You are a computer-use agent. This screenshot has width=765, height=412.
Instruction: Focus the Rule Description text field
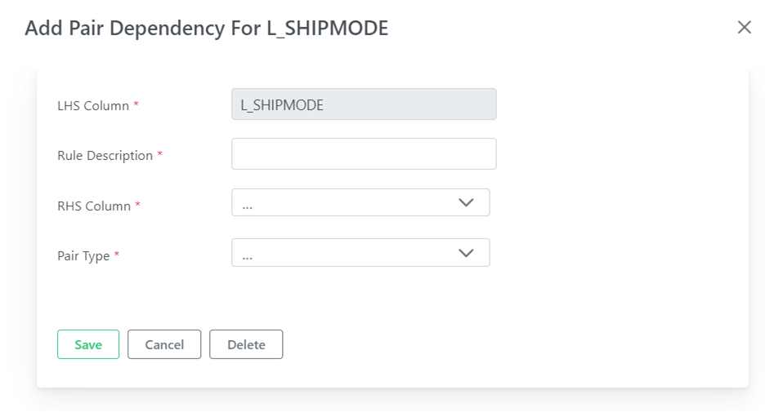pyautogui.click(x=364, y=154)
